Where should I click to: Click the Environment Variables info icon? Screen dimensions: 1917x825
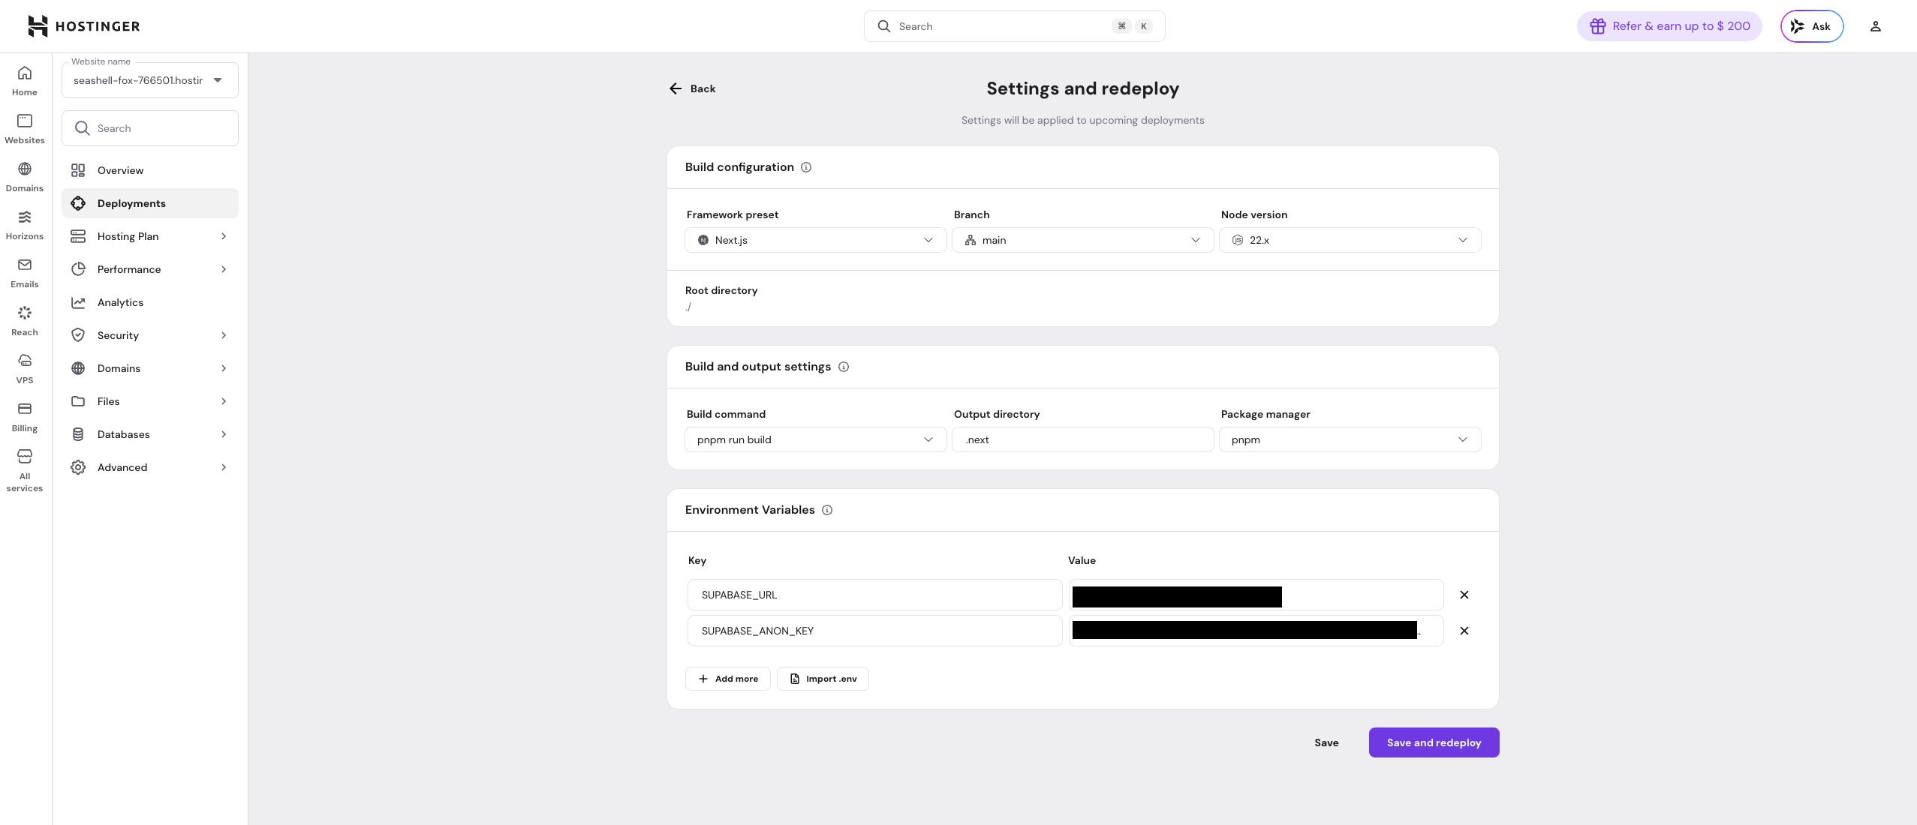[827, 510]
